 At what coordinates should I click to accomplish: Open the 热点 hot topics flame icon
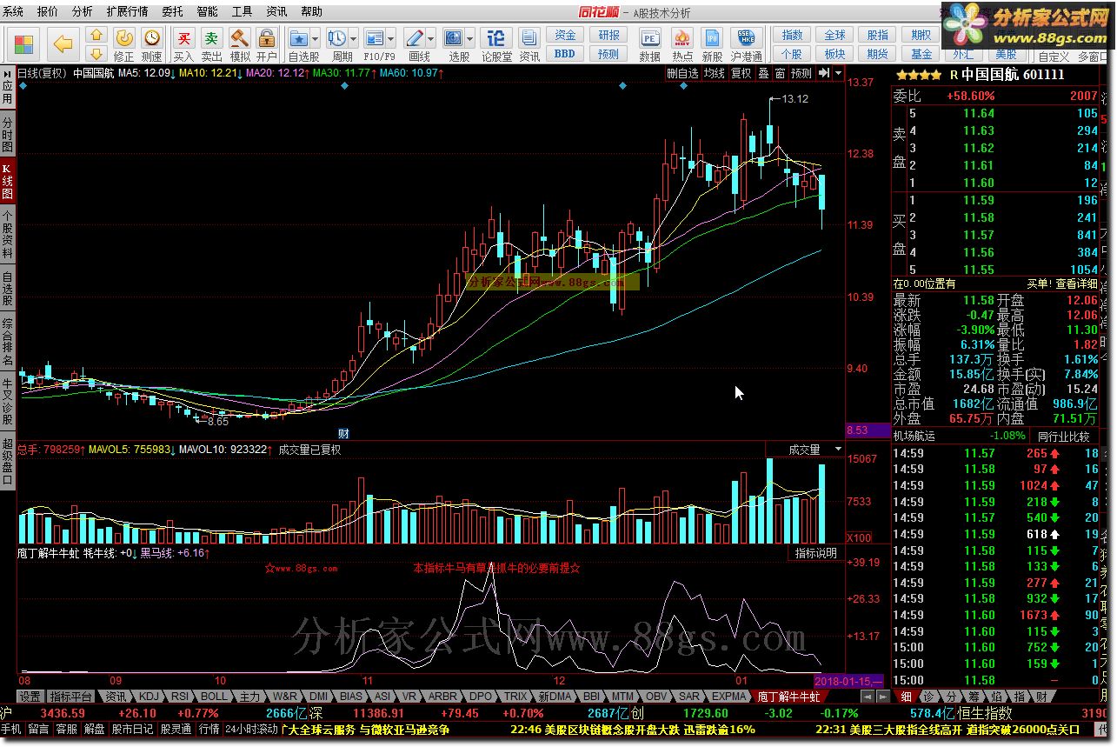click(682, 37)
